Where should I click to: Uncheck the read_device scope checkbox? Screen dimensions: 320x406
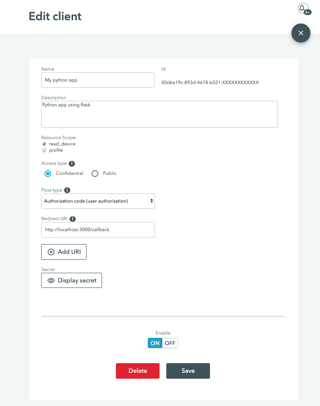pyautogui.click(x=44, y=144)
